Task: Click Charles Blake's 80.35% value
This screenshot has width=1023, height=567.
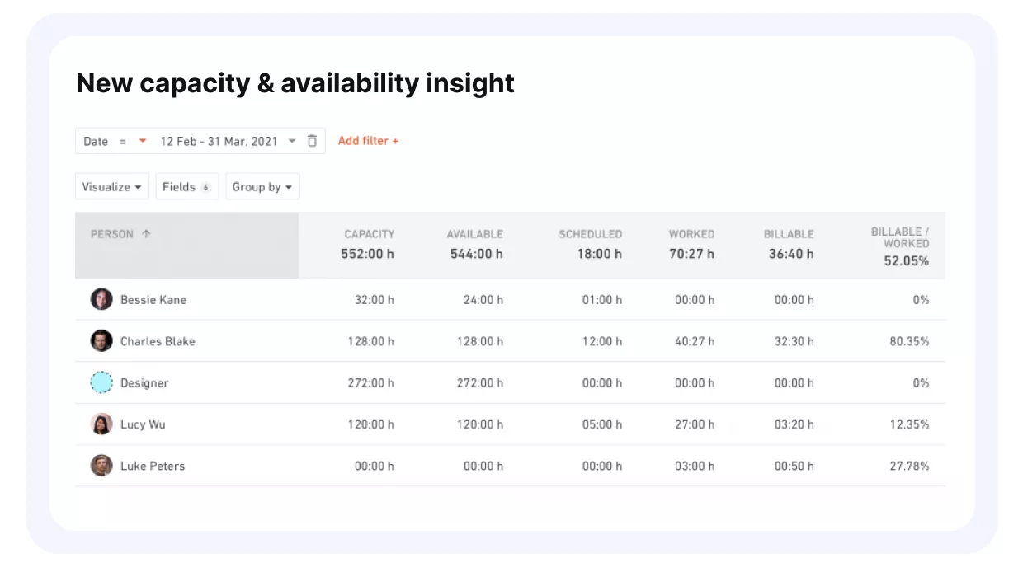Action: (x=909, y=341)
